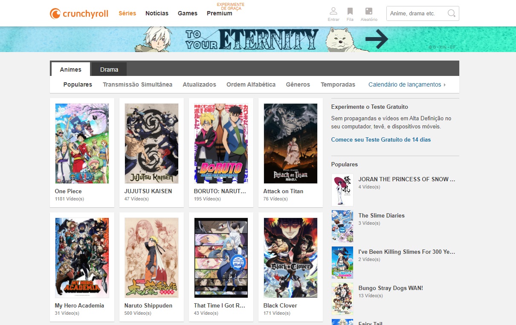Open the Games menu
The height and width of the screenshot is (325, 516).
point(188,13)
